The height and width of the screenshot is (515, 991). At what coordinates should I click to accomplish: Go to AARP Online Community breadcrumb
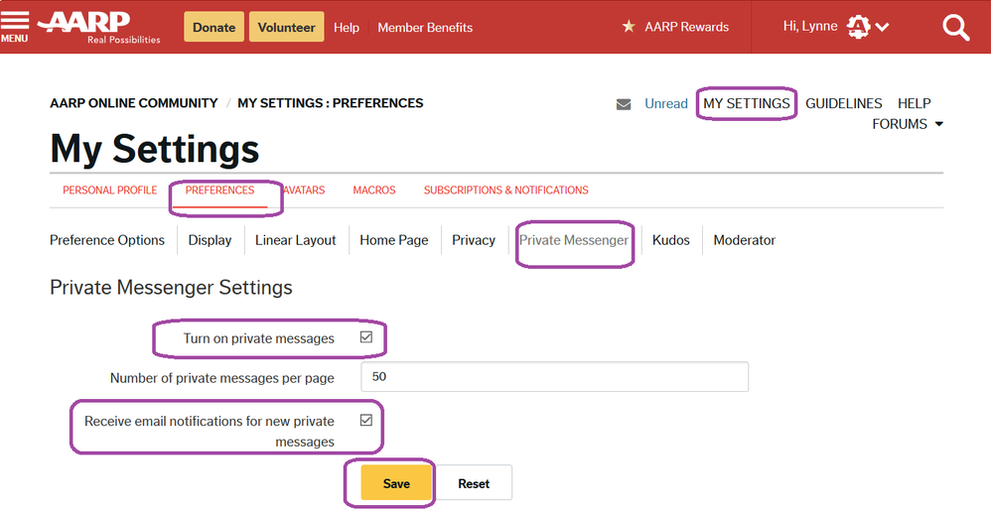(134, 103)
